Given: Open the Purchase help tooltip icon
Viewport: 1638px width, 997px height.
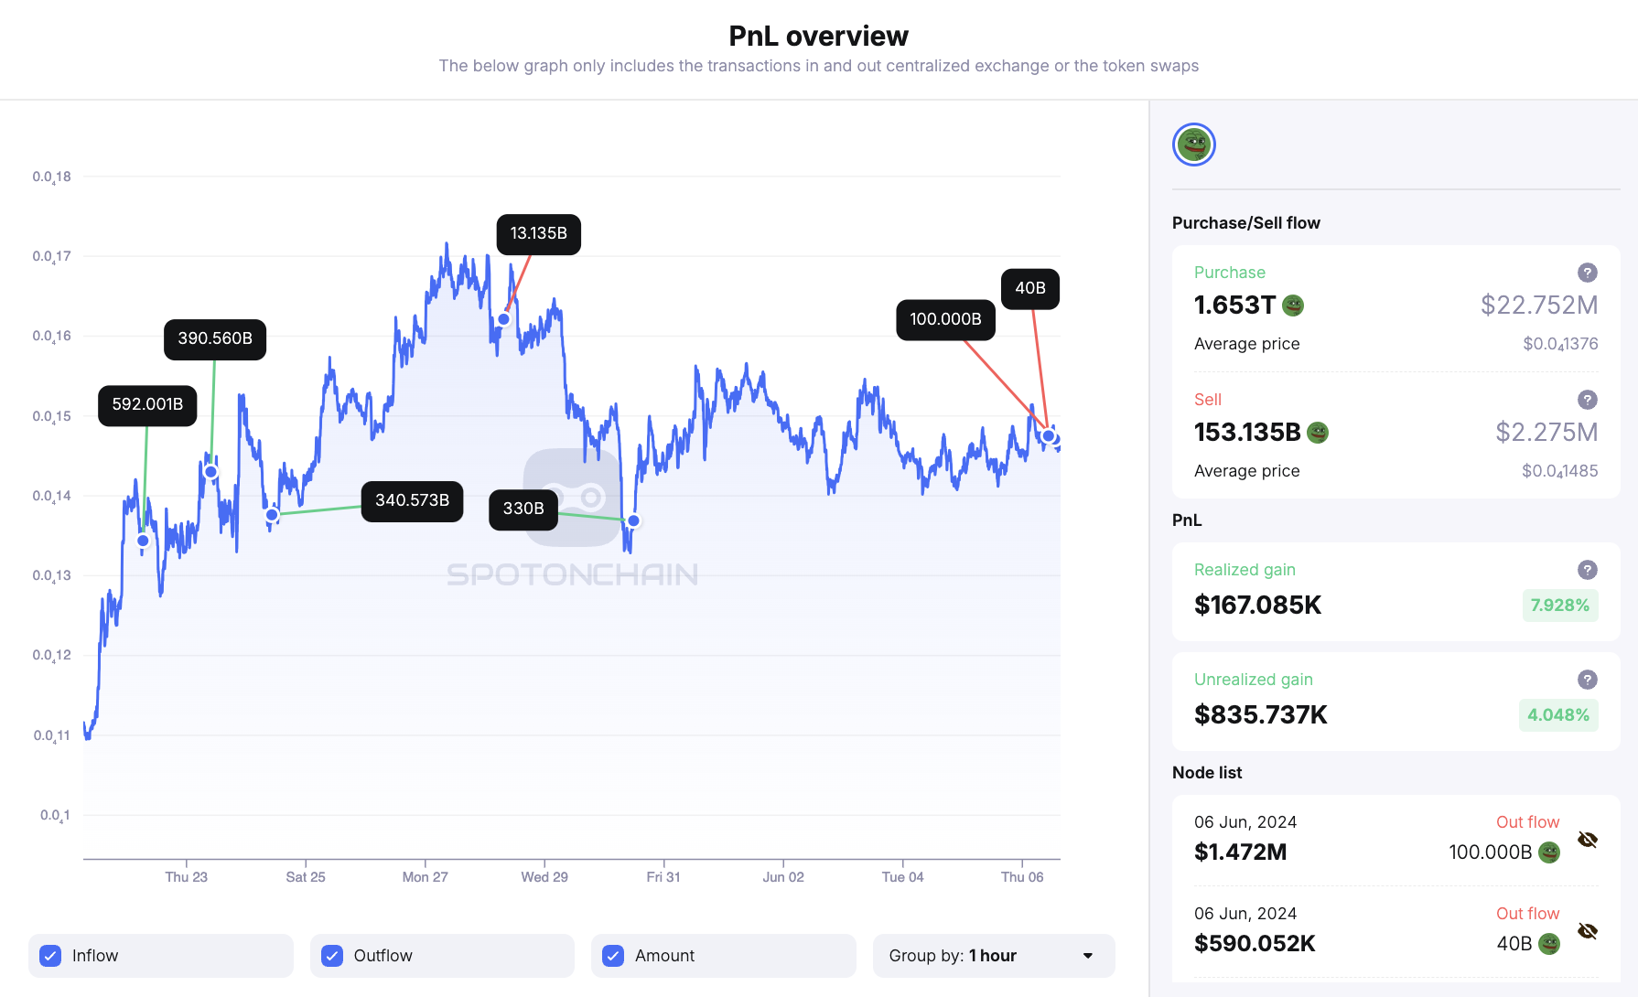Looking at the screenshot, I should [x=1587, y=272].
